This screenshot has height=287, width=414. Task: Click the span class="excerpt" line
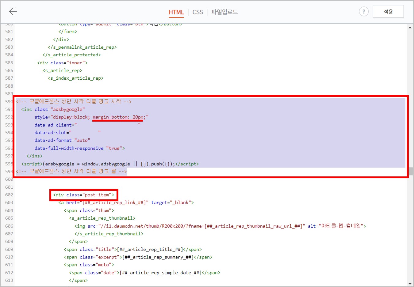(138, 257)
